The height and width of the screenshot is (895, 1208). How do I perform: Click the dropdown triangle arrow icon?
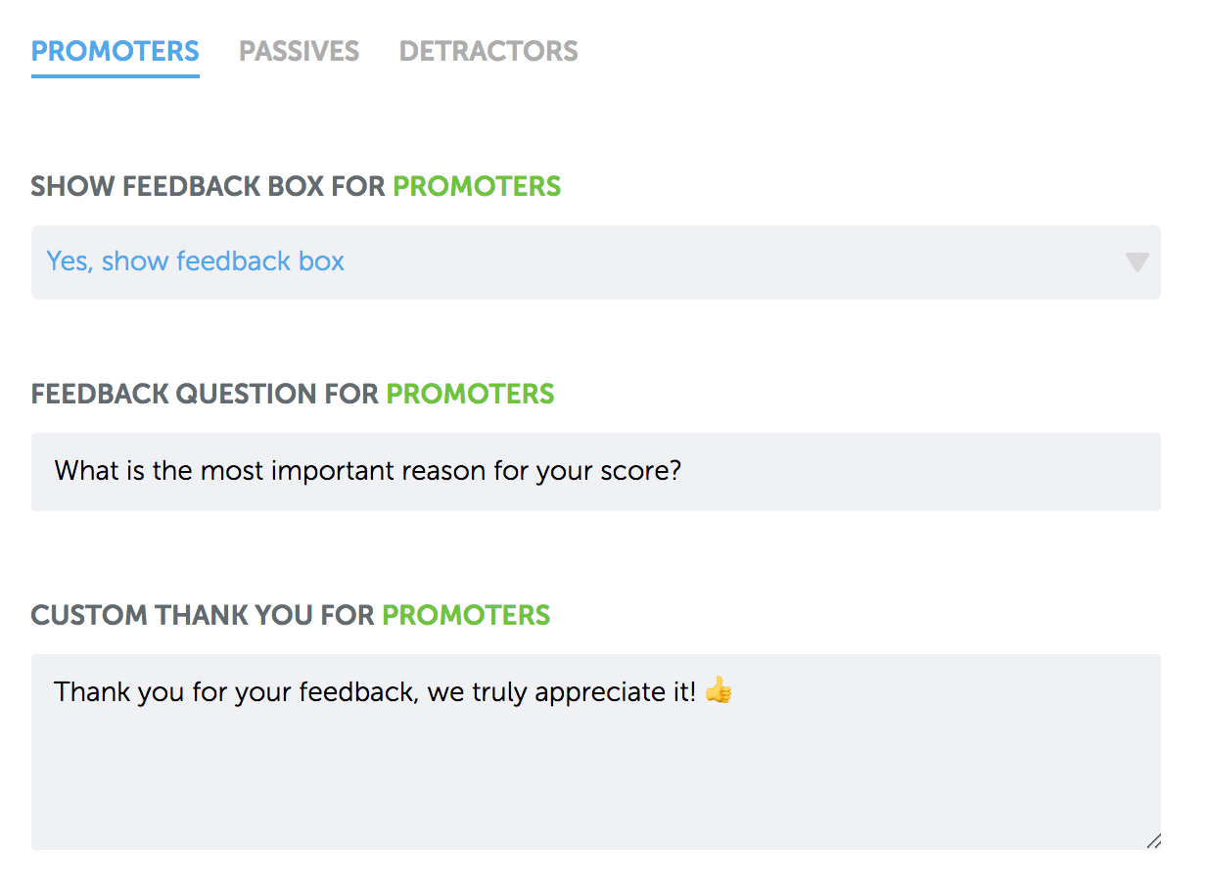click(1137, 262)
